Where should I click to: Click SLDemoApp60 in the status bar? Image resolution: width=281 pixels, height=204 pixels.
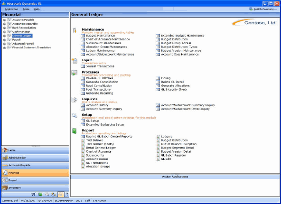coord(64,201)
